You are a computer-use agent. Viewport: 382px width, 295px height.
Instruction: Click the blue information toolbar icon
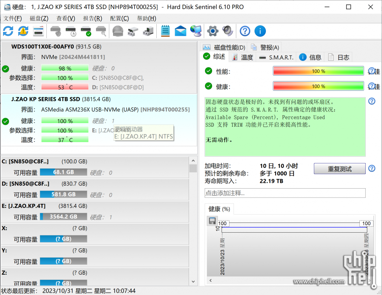pyautogui.click(x=260, y=31)
